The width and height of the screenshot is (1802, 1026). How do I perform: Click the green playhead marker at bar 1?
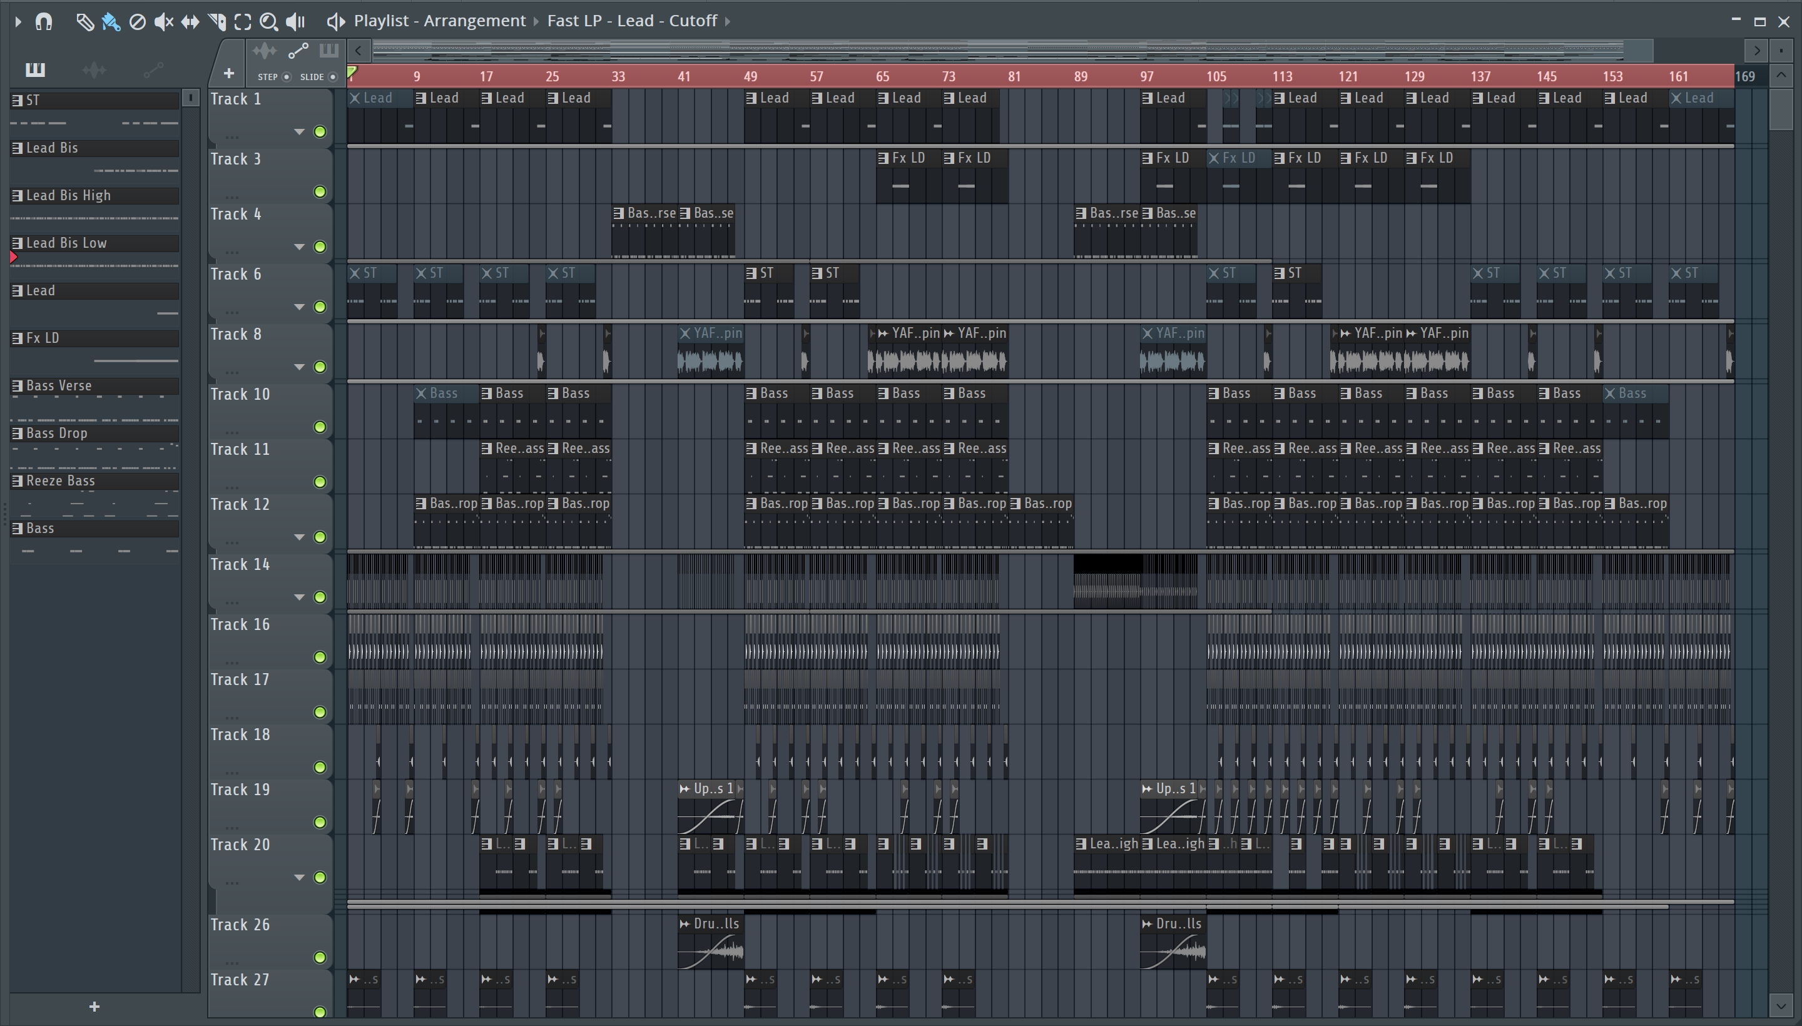point(352,72)
